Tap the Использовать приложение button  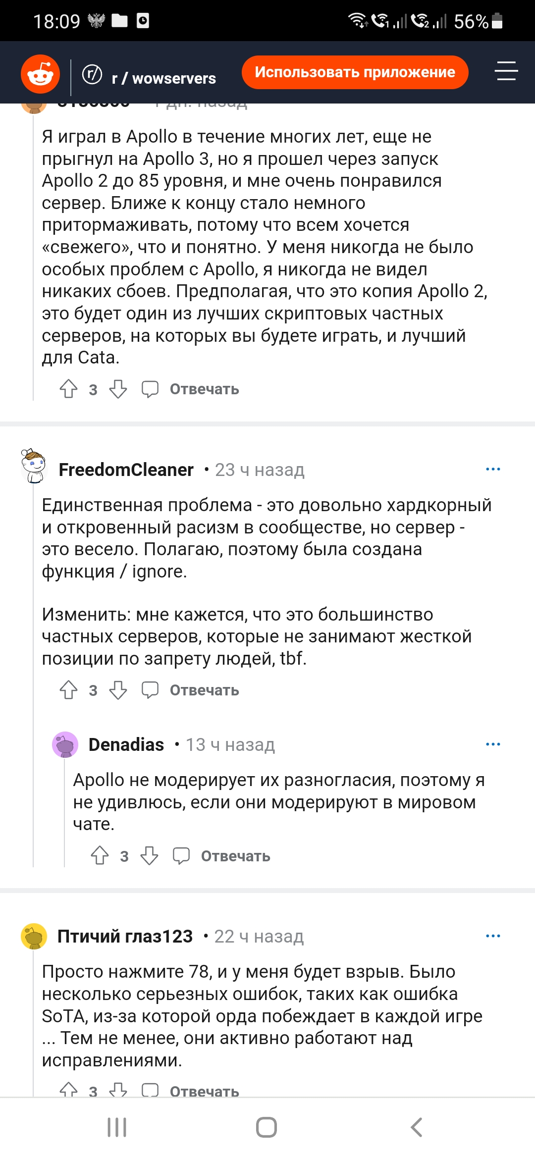point(355,72)
